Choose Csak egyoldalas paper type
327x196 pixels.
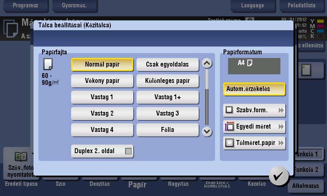point(168,65)
